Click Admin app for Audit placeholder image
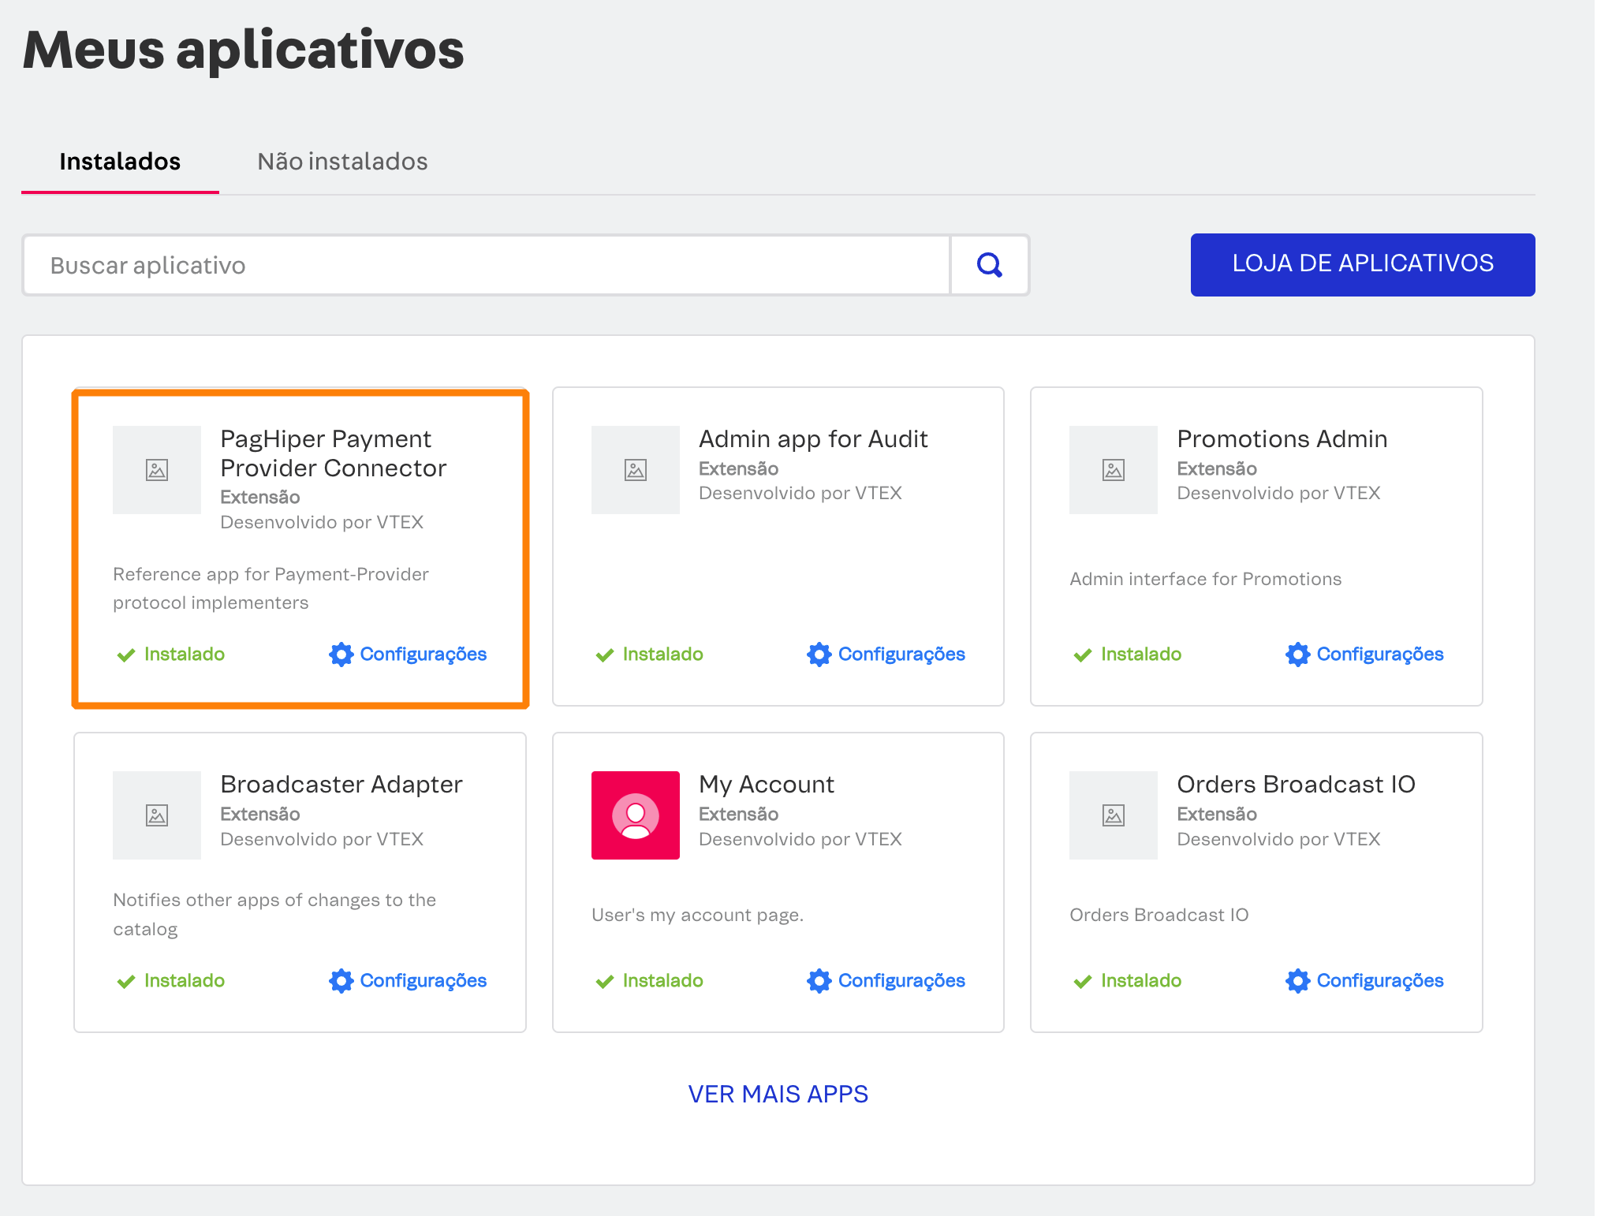This screenshot has width=1597, height=1216. click(636, 470)
